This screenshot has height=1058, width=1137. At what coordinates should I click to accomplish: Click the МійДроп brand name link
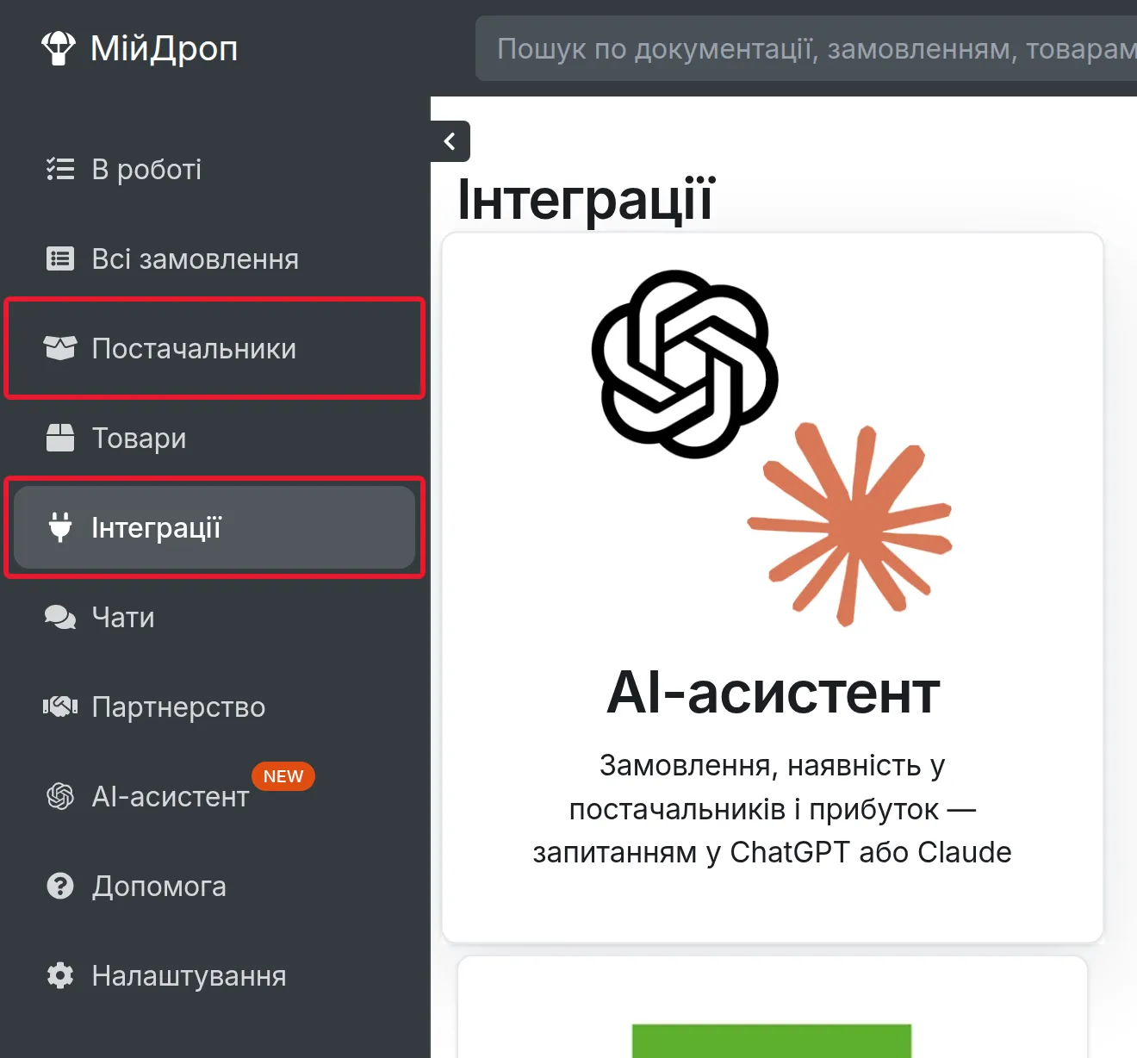[x=164, y=48]
